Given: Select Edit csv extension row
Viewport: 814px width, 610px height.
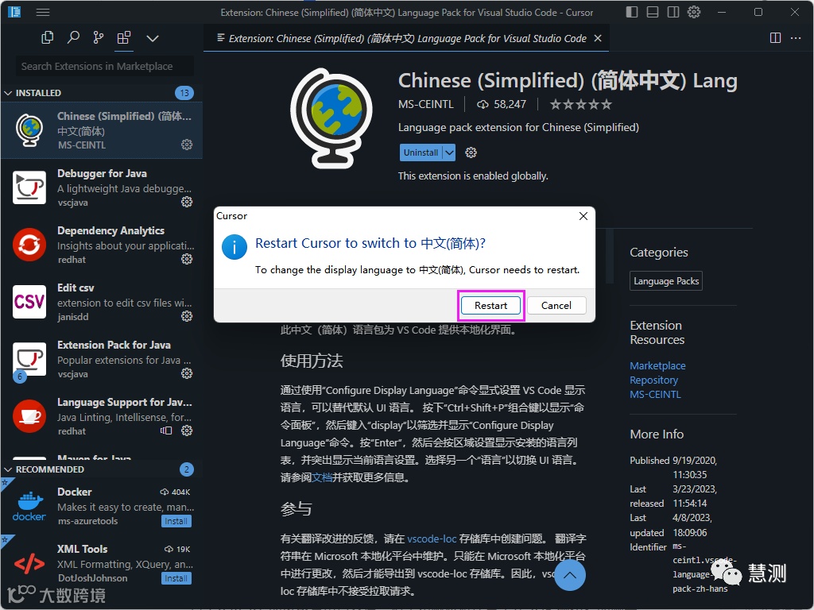Looking at the screenshot, I should [x=102, y=301].
